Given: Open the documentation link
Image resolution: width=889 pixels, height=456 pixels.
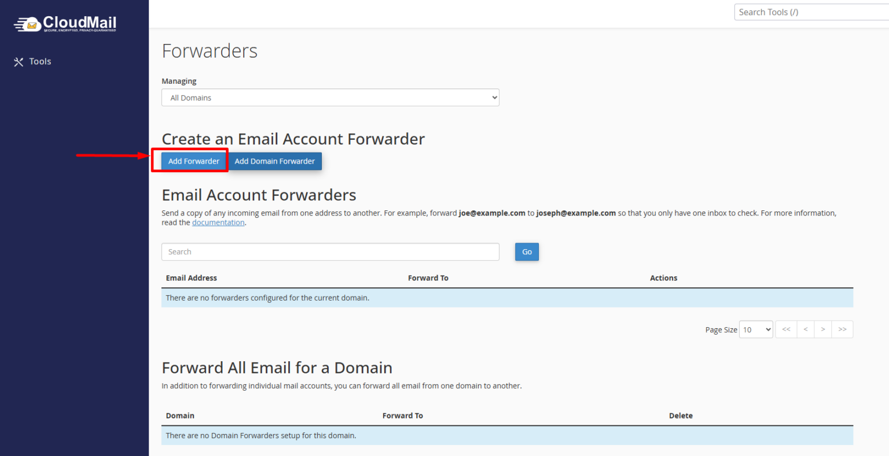Looking at the screenshot, I should coord(218,223).
